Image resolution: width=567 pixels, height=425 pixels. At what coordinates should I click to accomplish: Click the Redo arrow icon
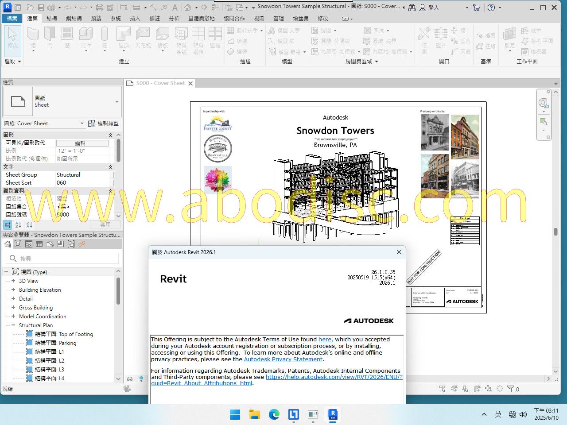point(84,8)
